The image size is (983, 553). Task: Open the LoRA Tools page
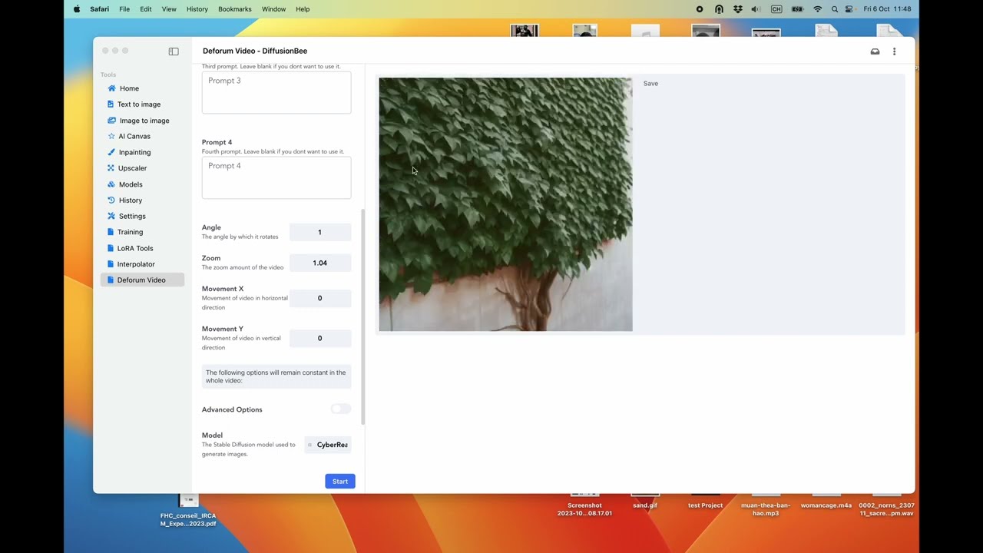point(135,248)
